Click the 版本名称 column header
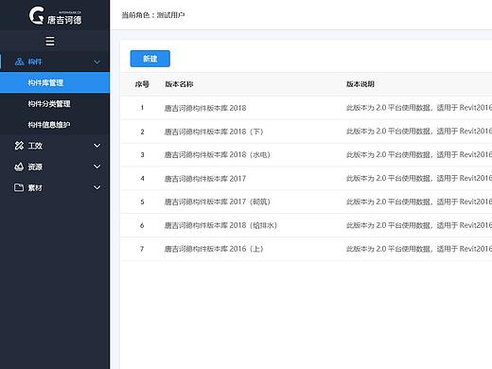The image size is (492, 369). tap(179, 84)
